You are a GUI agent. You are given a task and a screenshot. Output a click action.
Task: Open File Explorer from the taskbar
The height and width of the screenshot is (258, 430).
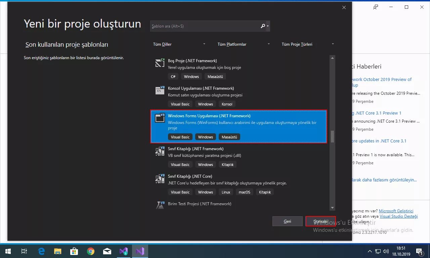tap(58, 251)
